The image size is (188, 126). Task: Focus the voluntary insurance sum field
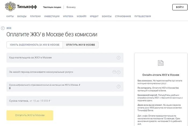(x=65, y=87)
